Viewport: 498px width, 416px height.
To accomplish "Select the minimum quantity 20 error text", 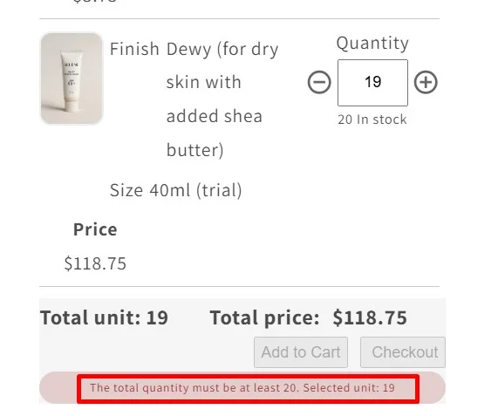I will coord(194,388).
